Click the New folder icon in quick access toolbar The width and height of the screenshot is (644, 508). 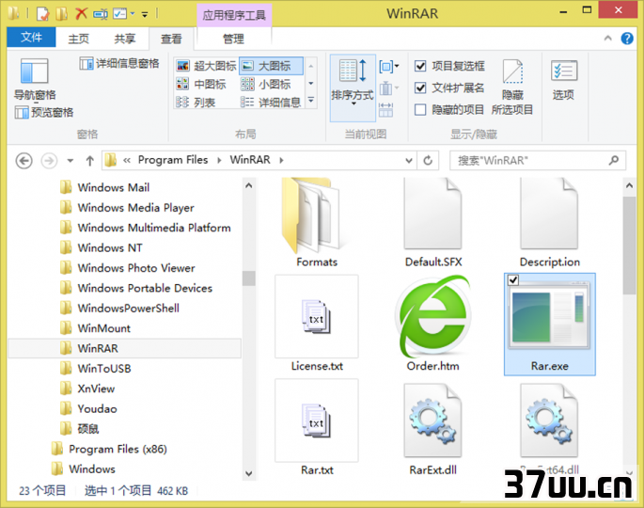tap(62, 14)
